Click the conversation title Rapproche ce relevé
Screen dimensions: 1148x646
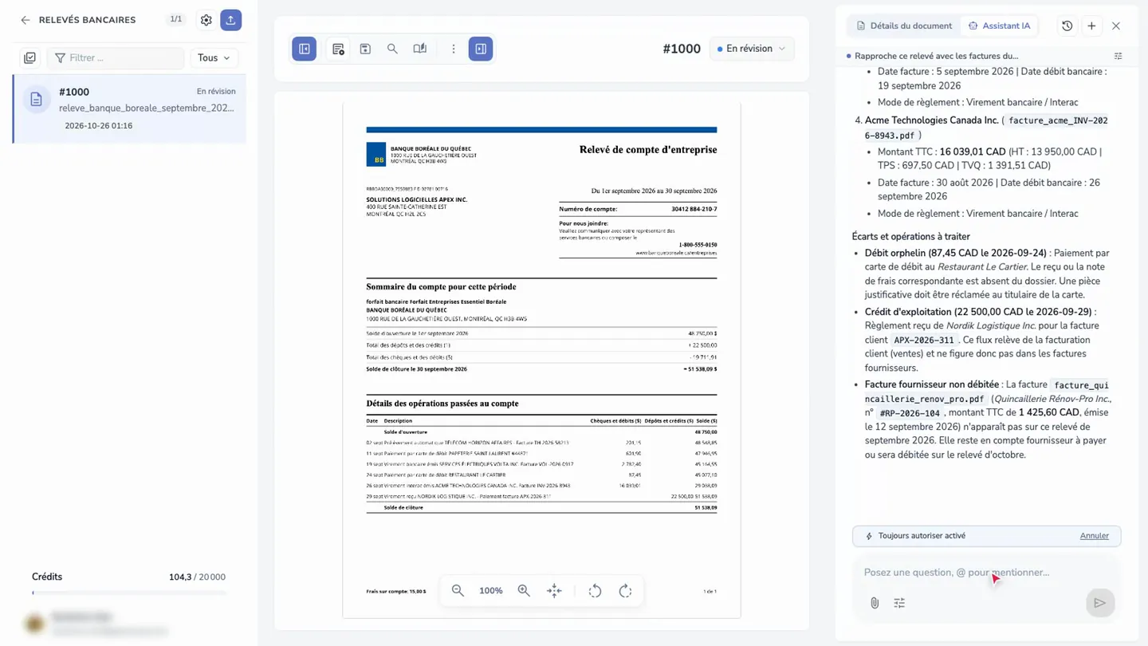[936, 56]
